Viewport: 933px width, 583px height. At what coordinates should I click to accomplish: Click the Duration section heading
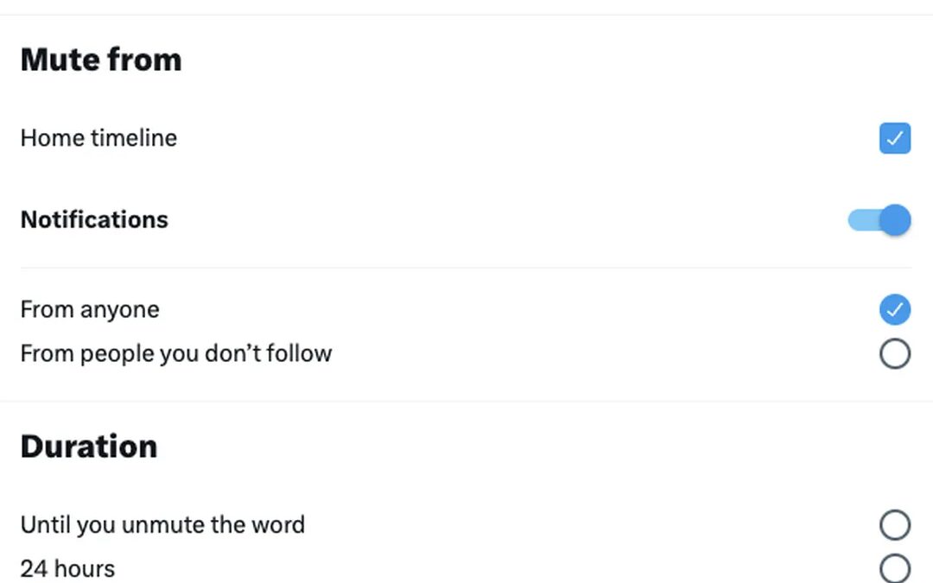coord(89,447)
